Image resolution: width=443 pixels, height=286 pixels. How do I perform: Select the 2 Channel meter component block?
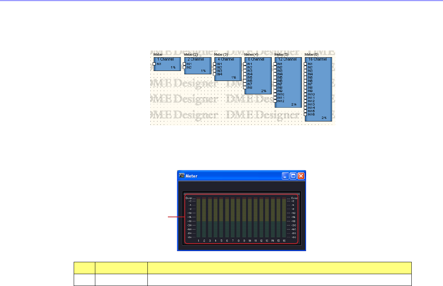[x=198, y=66]
